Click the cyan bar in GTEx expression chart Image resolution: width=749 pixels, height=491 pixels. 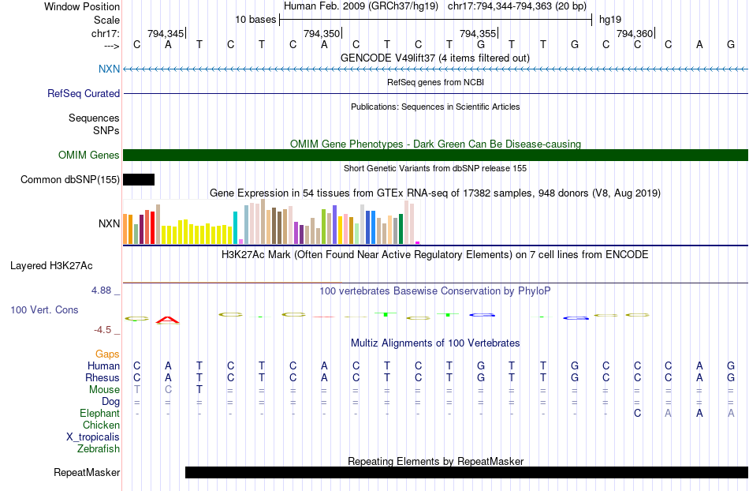[235, 227]
